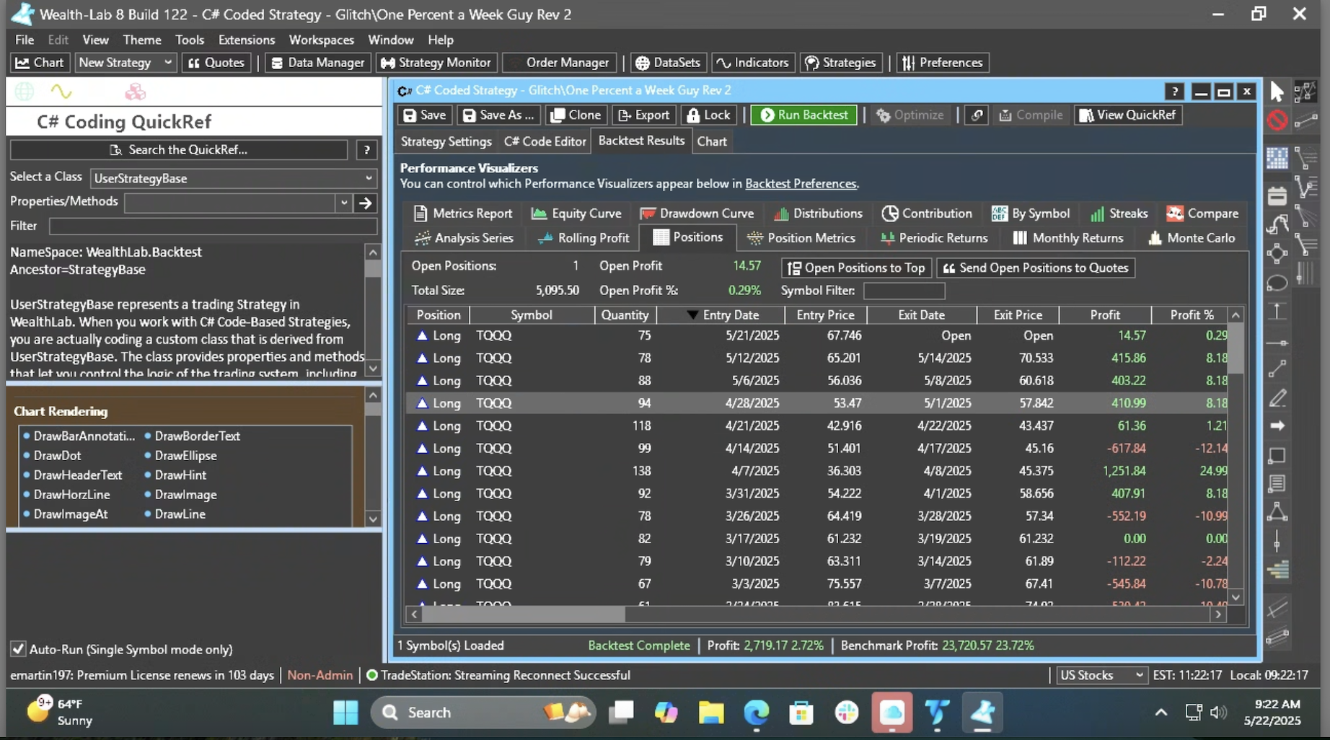This screenshot has width=1330, height=740.
Task: Open Wealth-Lab from the Windows taskbar
Action: click(x=982, y=713)
